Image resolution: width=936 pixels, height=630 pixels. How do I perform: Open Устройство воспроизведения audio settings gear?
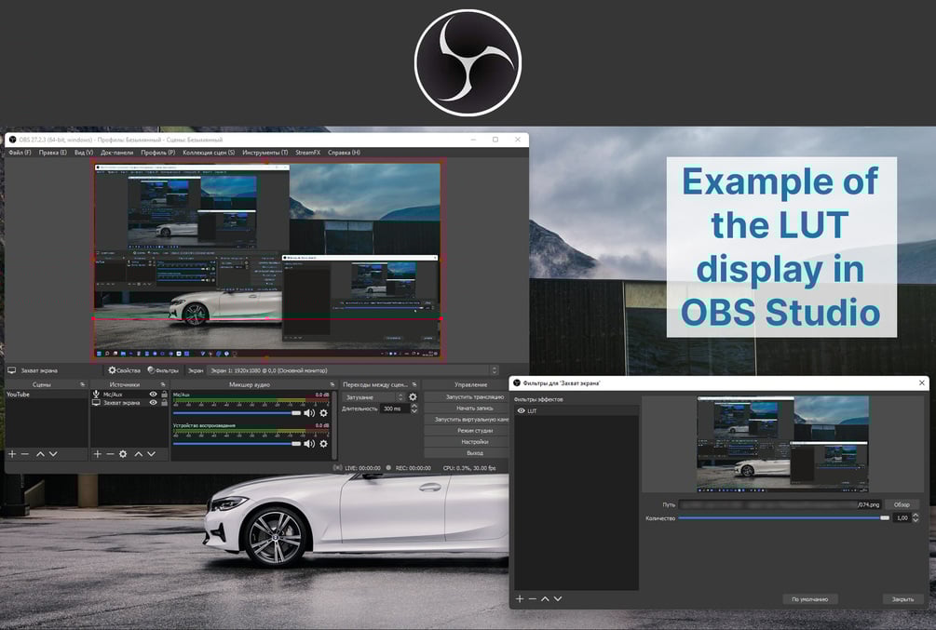323,443
